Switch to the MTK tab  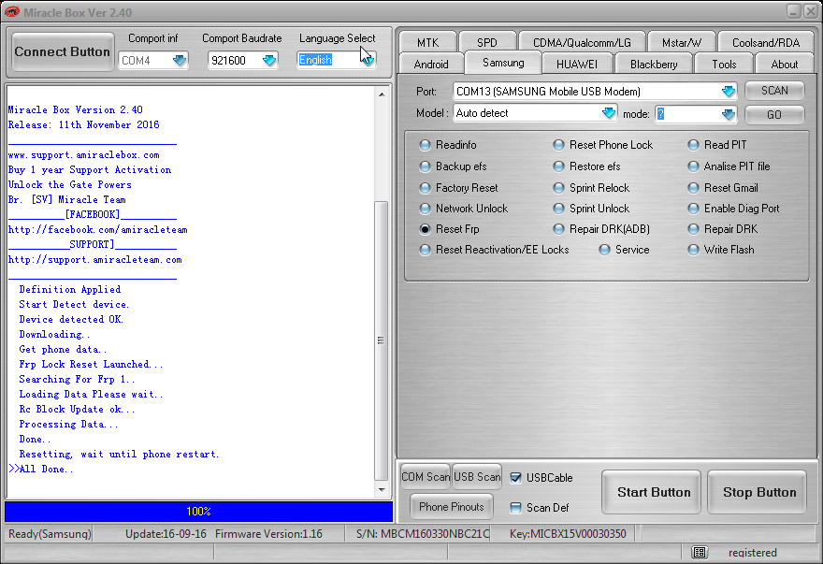click(427, 42)
